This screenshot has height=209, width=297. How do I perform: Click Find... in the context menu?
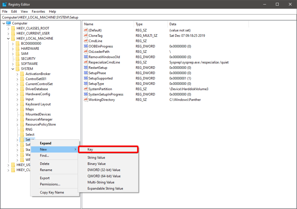pyautogui.click(x=45, y=155)
